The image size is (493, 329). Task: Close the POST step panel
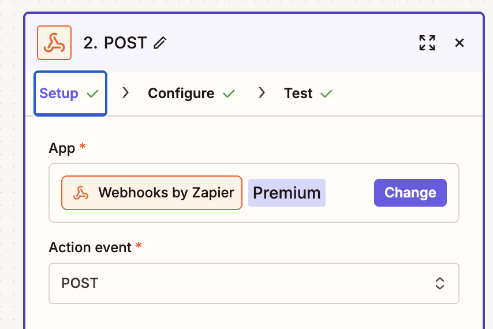coord(460,43)
